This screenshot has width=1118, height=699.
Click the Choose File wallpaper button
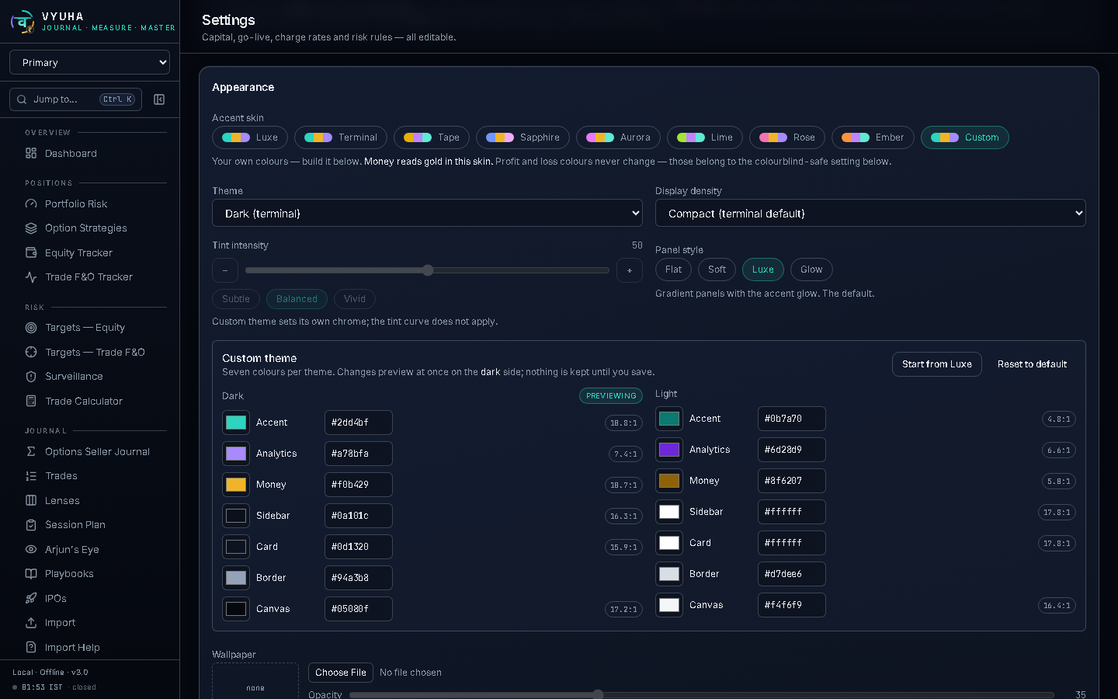tap(341, 673)
